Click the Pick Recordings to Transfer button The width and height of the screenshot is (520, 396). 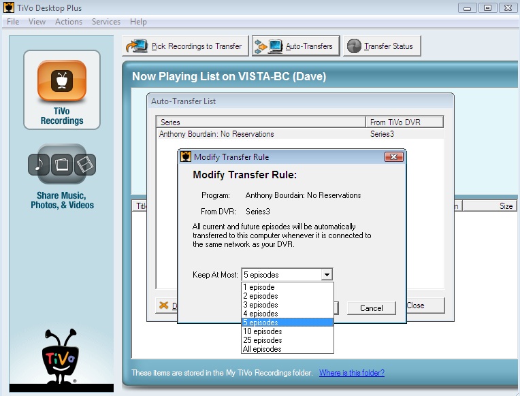pos(185,46)
